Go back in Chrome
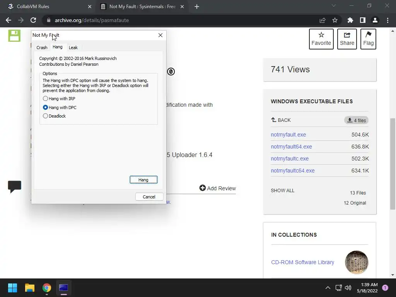Image resolution: width=396 pixels, height=297 pixels. (9, 20)
